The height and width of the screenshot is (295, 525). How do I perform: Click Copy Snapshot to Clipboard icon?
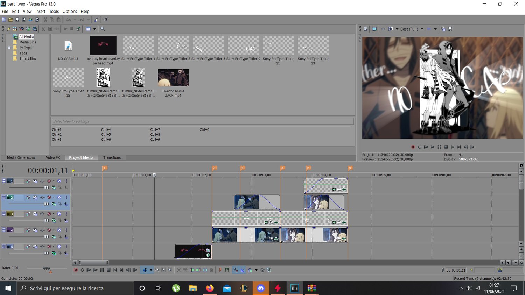click(443, 29)
